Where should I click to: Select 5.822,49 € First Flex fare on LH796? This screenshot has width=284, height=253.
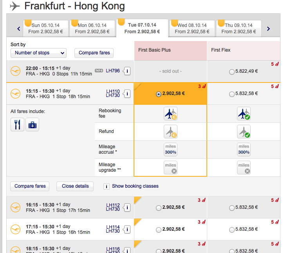(x=232, y=72)
